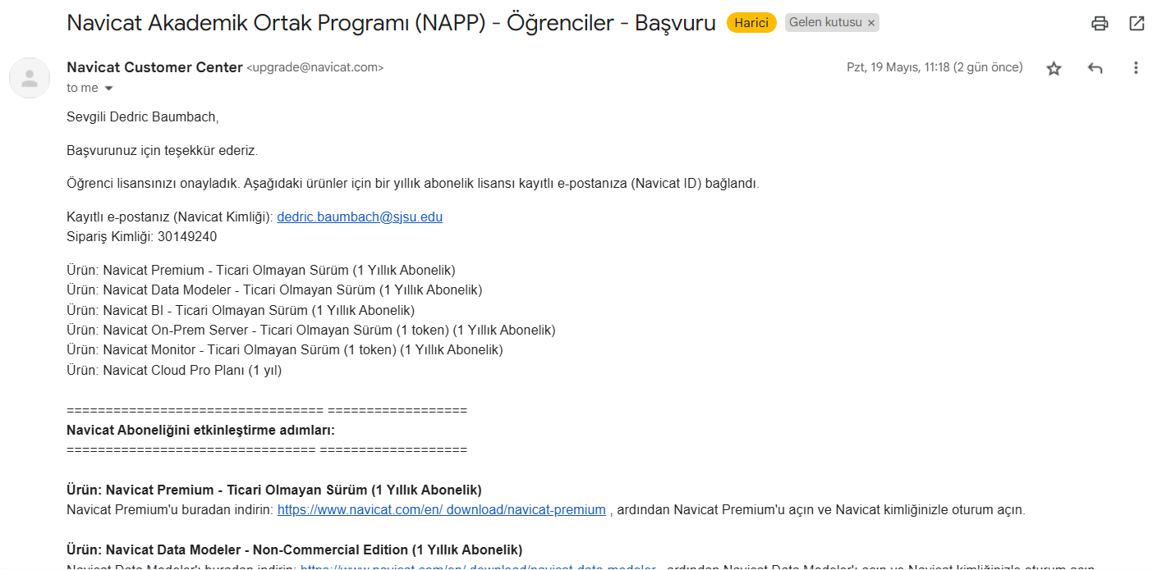The height and width of the screenshot is (570, 1157).
Task: Click the 'Navicat Cloud Pro Planı (1 yıl)' line
Action: pyautogui.click(x=174, y=370)
